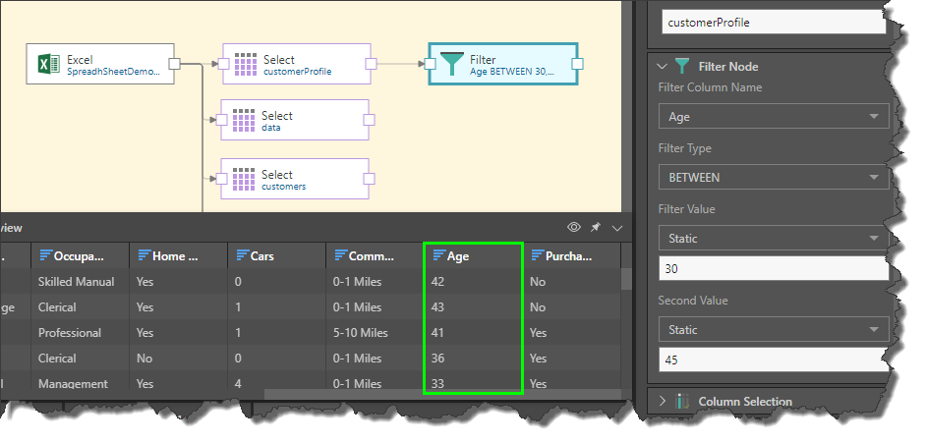Sort by the Occupa... column header
Screen dimensions: 926x443
coord(81,256)
